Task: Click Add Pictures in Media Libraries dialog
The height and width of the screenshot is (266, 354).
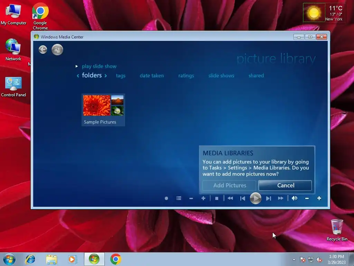Action: (230, 186)
